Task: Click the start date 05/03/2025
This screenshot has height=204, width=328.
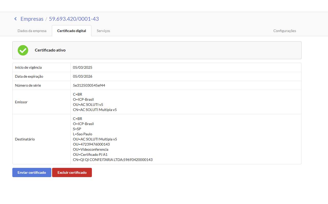Action: click(x=83, y=67)
